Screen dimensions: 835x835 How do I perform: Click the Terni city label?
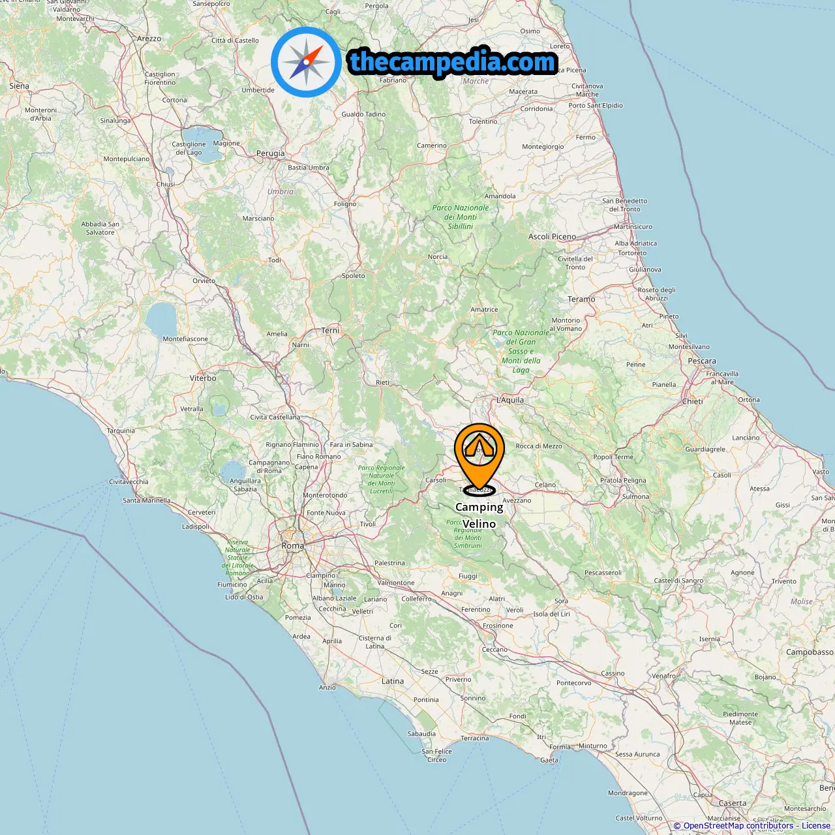331,331
